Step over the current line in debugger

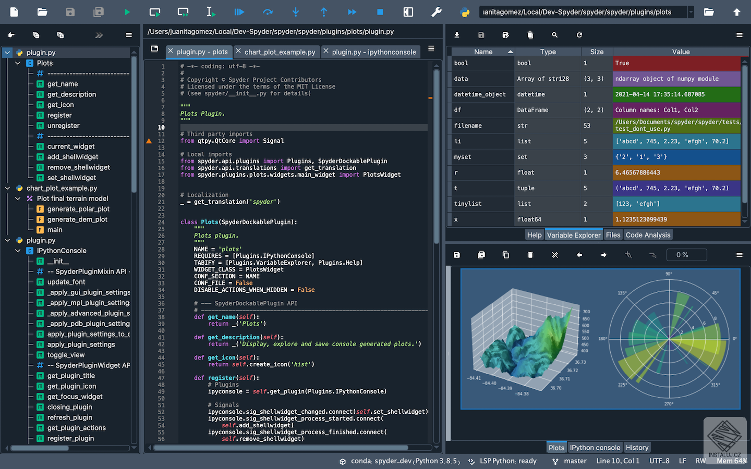[x=268, y=12]
